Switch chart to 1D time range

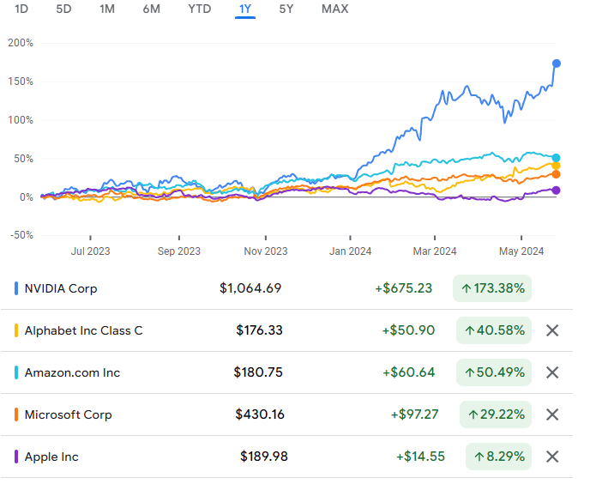22,9
